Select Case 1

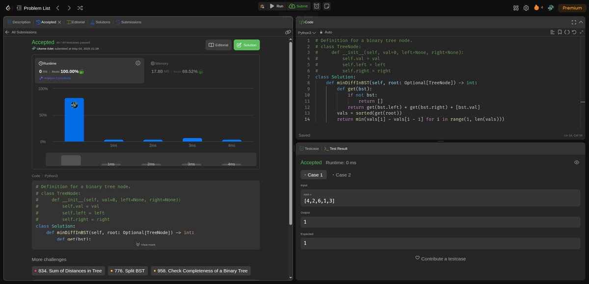click(x=314, y=175)
